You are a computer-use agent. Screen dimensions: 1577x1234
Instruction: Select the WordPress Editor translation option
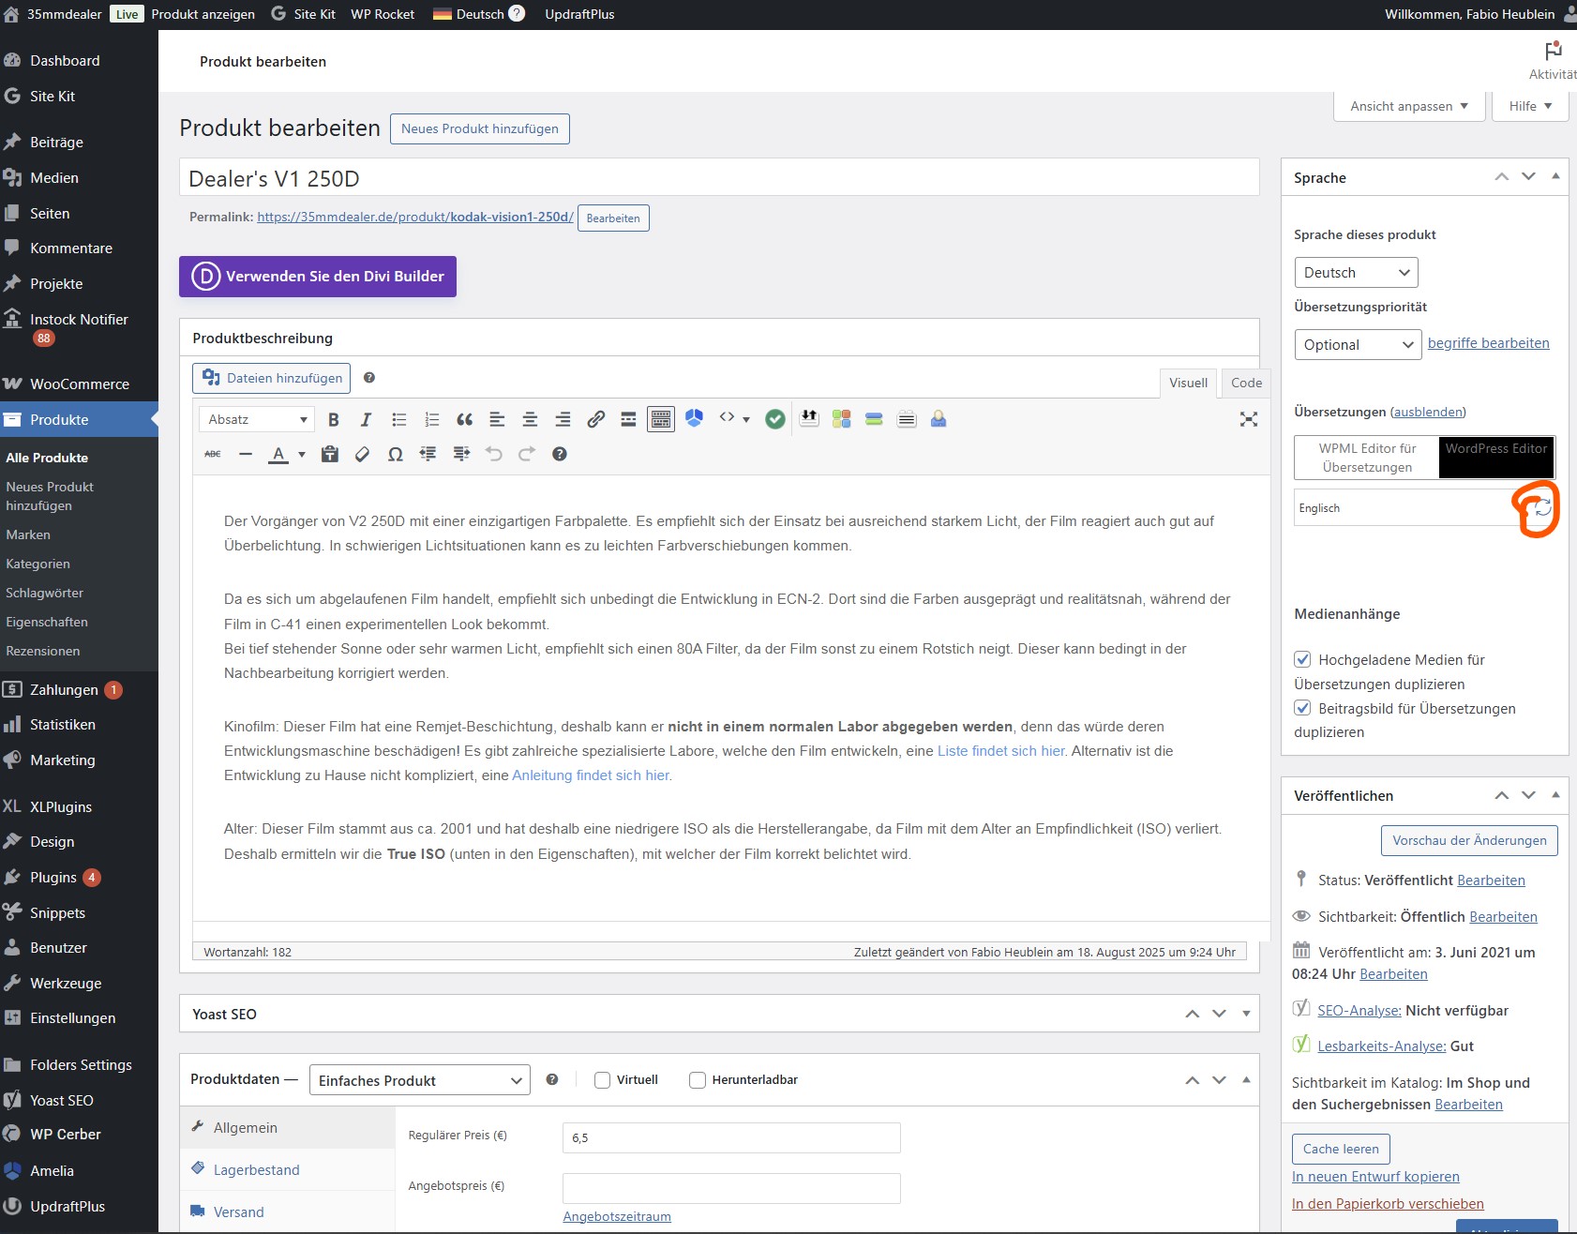[1496, 458]
